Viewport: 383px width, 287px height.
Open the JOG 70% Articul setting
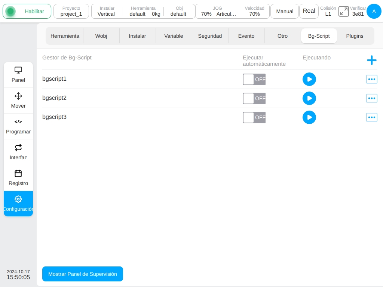218,11
